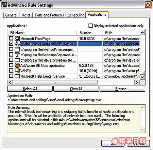This screenshot has width=153, height=150.
Task: Open the Scheduling tab
Action: click(76, 15)
